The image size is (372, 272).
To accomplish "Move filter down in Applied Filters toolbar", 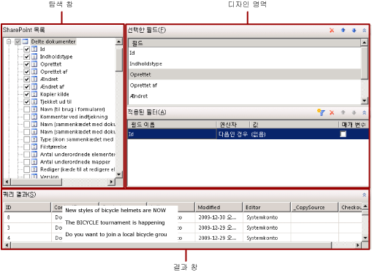I will (x=354, y=112).
